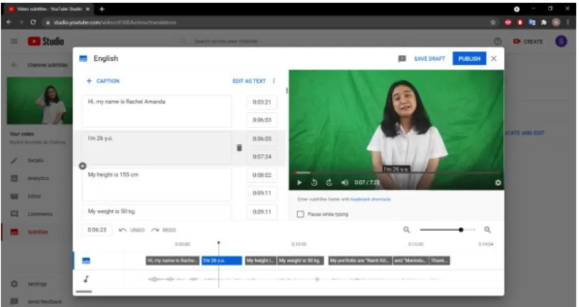Click the timeline zoom slider handle
579x307 pixels.
click(x=461, y=229)
